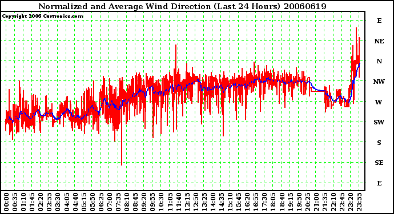Click the SE direction label
The width and height of the screenshot is (394, 214).
pyautogui.click(x=379, y=163)
